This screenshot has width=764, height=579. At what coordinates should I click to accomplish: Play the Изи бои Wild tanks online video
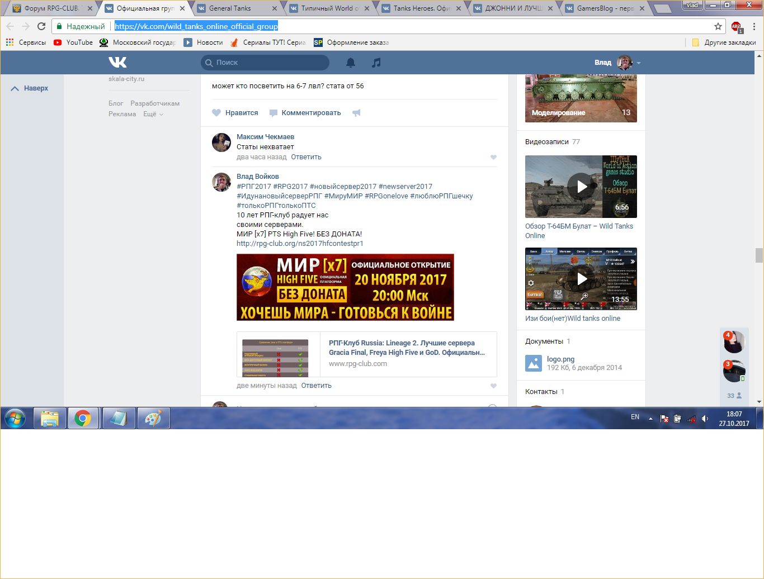(581, 279)
